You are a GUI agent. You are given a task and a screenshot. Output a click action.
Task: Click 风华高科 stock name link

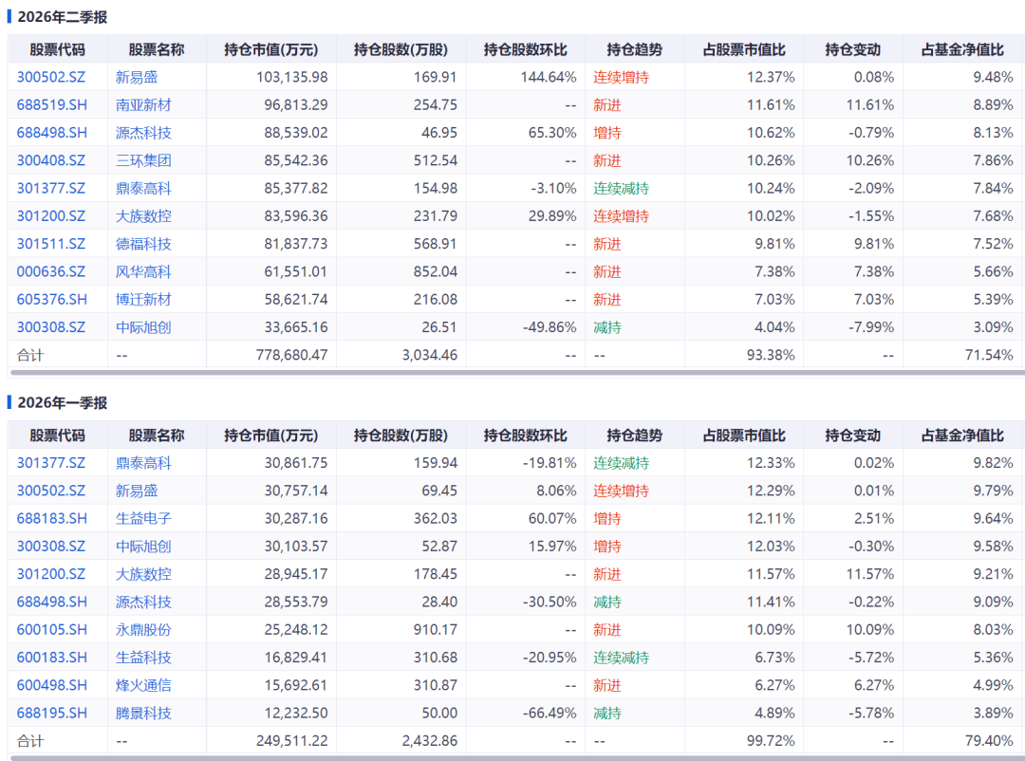coord(143,271)
